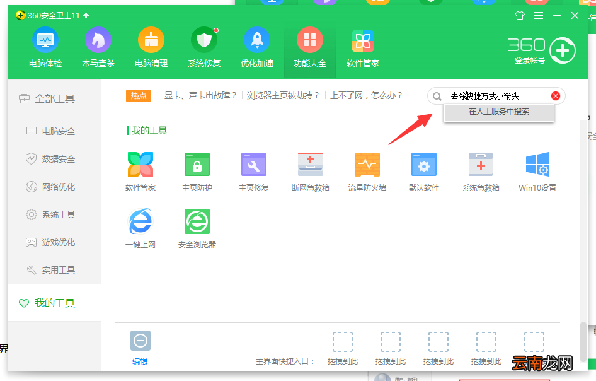Open 木马查杀 trojan scan
The image size is (596, 381).
(x=98, y=47)
